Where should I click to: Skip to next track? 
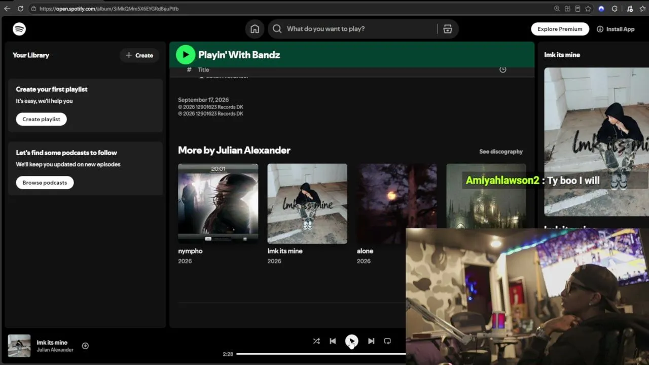(x=371, y=341)
